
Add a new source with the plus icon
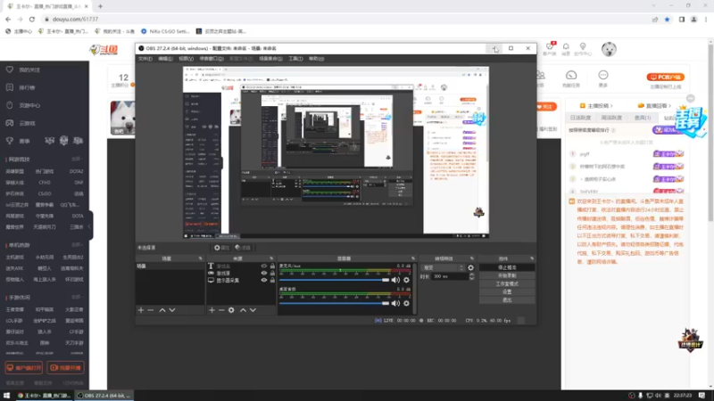tap(212, 310)
